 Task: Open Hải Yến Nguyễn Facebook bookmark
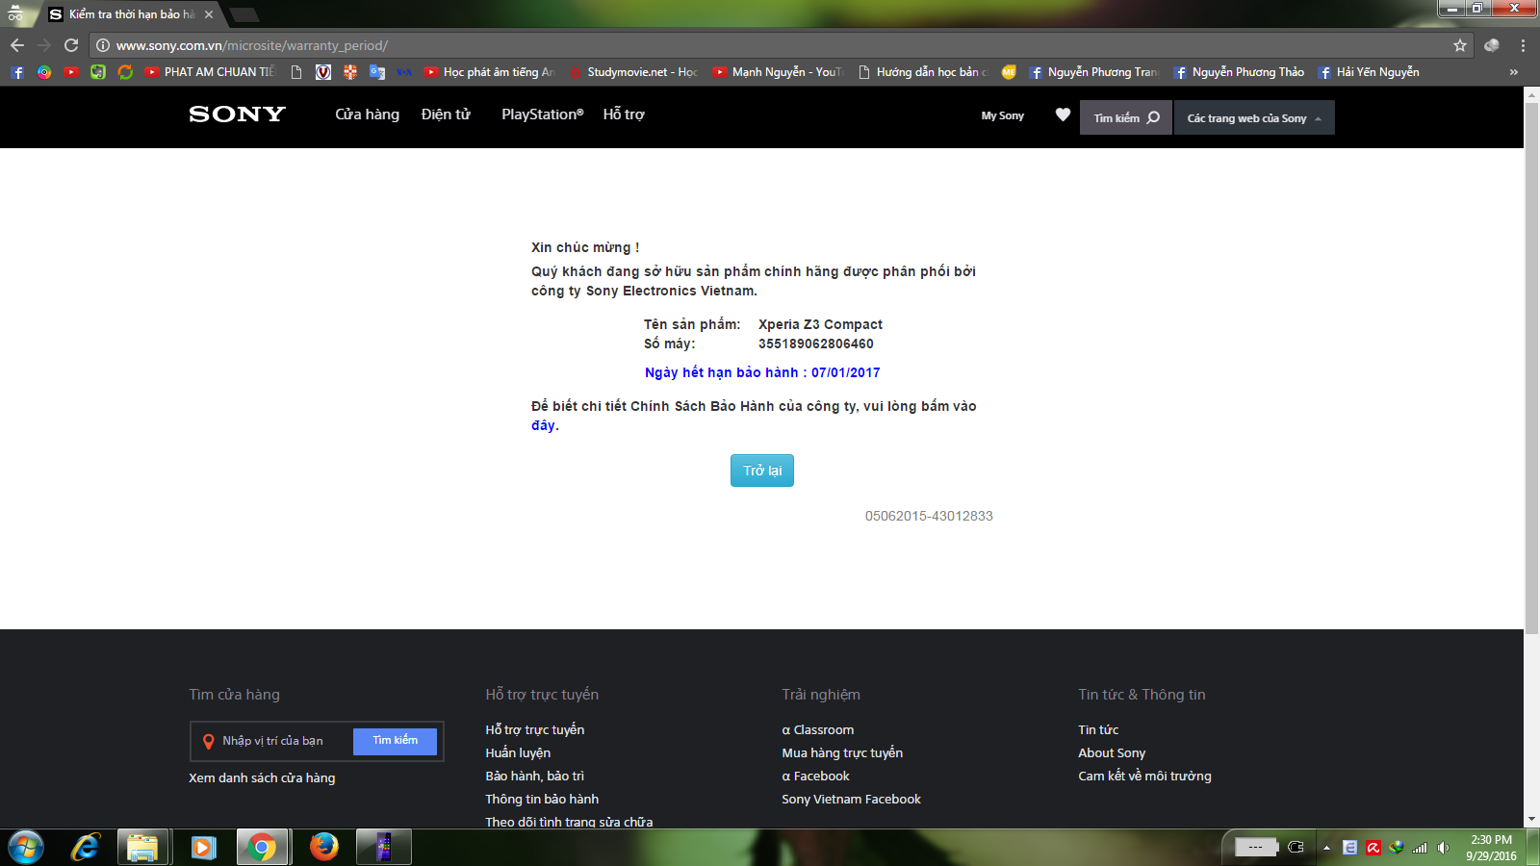(x=1369, y=72)
